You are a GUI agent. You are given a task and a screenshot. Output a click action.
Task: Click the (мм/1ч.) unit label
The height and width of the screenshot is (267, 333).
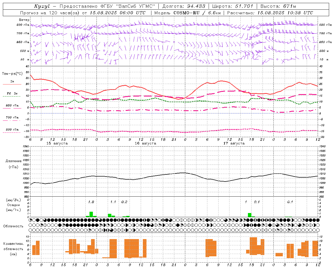[14, 210]
